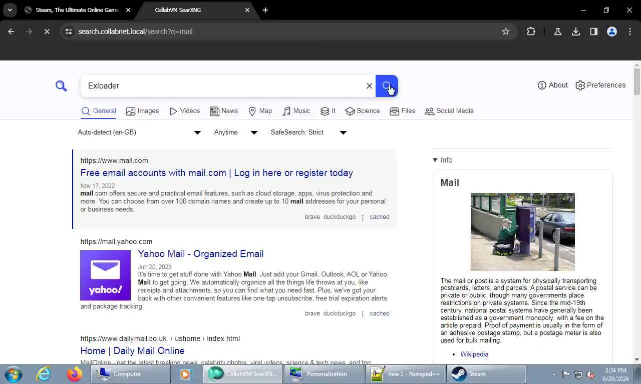This screenshot has width=641, height=384.
Task: Open the Computer taskbar window
Action: (131, 374)
